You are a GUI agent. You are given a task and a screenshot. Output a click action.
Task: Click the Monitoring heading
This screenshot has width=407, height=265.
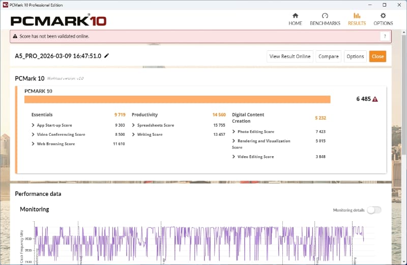pyautogui.click(x=35, y=209)
